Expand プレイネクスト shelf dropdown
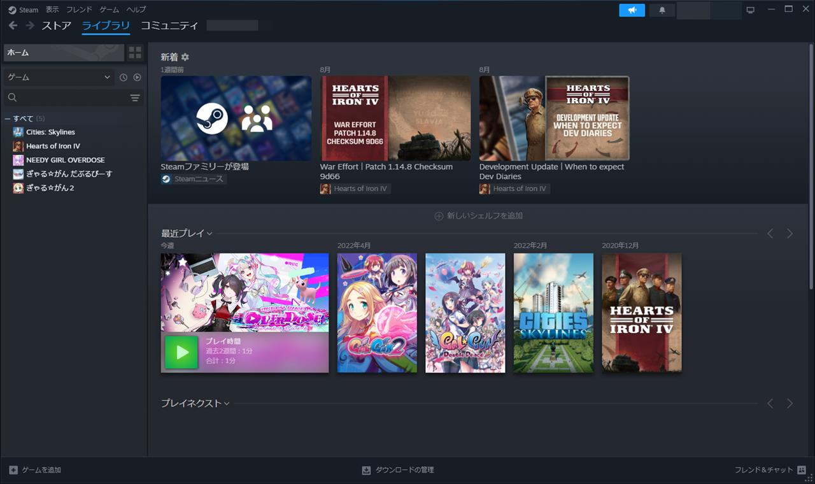Screen dimensions: 815x484 click(227, 403)
